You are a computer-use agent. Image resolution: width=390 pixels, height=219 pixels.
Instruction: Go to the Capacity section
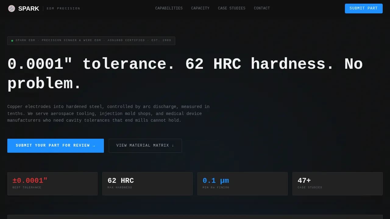(x=200, y=8)
